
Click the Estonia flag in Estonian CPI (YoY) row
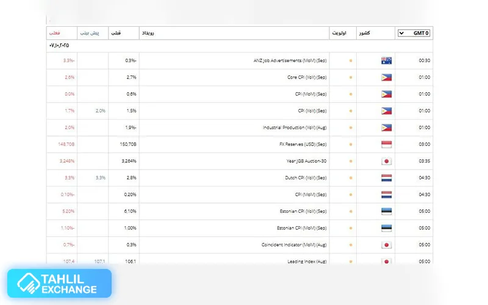[386, 212]
